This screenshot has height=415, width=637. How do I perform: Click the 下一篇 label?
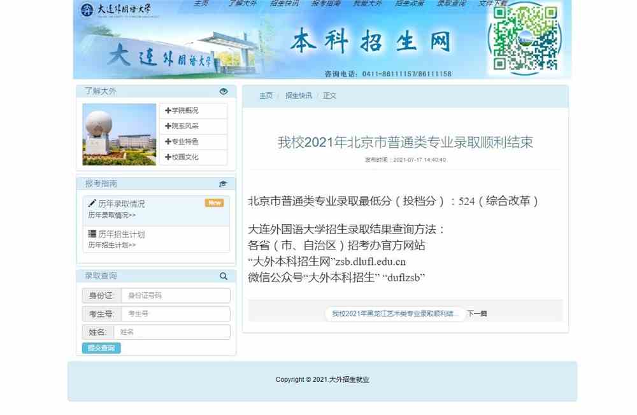tap(477, 314)
